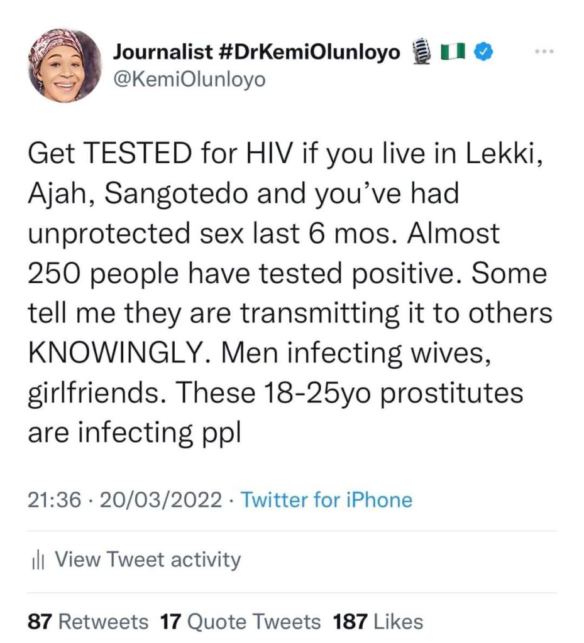The image size is (584, 643).
Task: Click the blue verified badge
Action: pos(484,51)
